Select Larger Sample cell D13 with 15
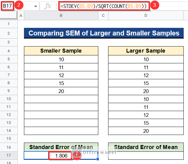188x164 pixels. pyautogui.click(x=146, y=123)
